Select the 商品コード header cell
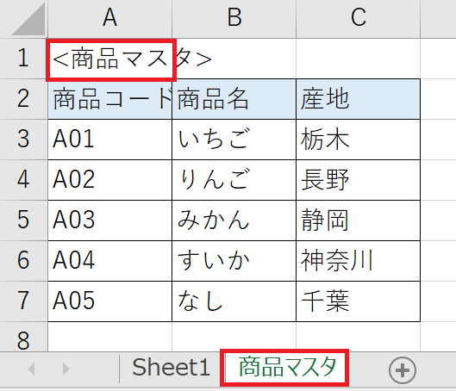456x391 pixels. [110, 99]
